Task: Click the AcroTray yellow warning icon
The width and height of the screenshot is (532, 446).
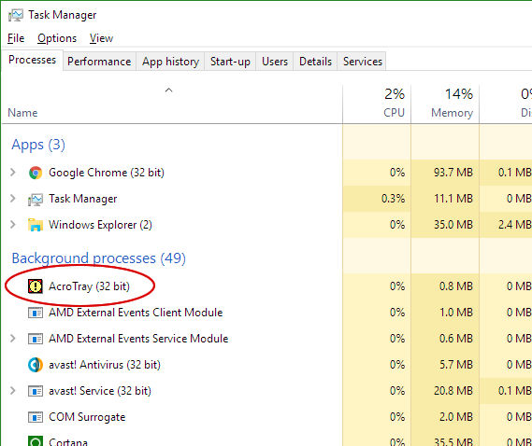Action: coord(36,286)
